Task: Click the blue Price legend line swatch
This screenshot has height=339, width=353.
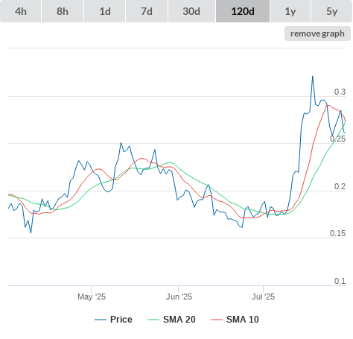Action: [101, 320]
